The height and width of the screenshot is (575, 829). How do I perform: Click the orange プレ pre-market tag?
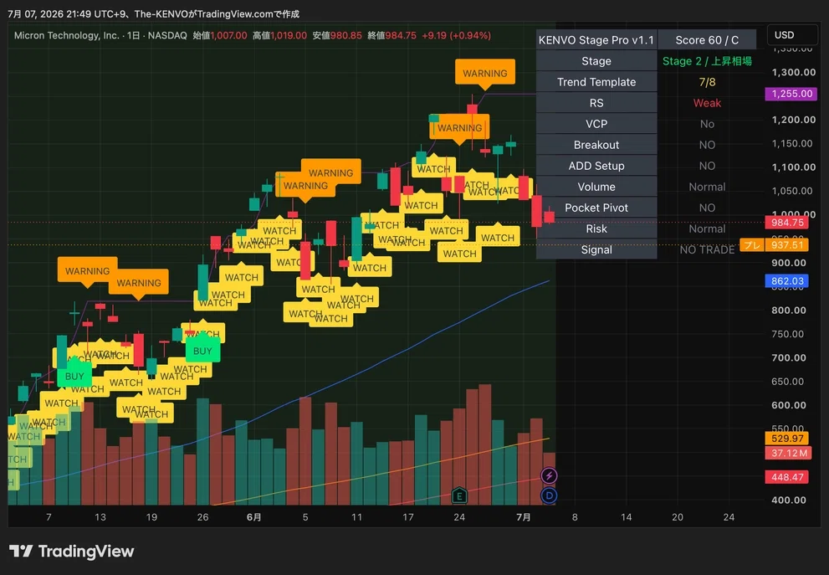(752, 245)
